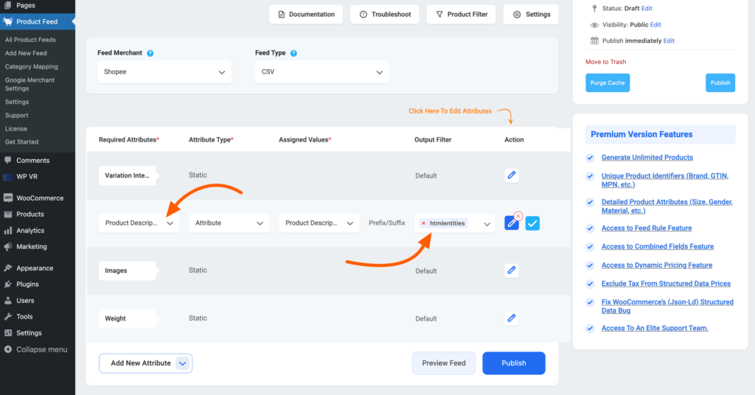Click the Publish calendar icon
The height and width of the screenshot is (395, 755).
click(595, 41)
